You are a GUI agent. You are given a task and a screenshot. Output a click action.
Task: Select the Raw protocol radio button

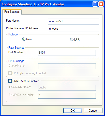24,39
